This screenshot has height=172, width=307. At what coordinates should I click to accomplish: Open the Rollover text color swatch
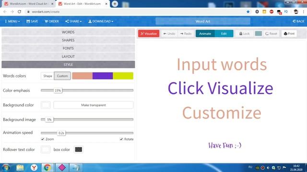pos(46,150)
